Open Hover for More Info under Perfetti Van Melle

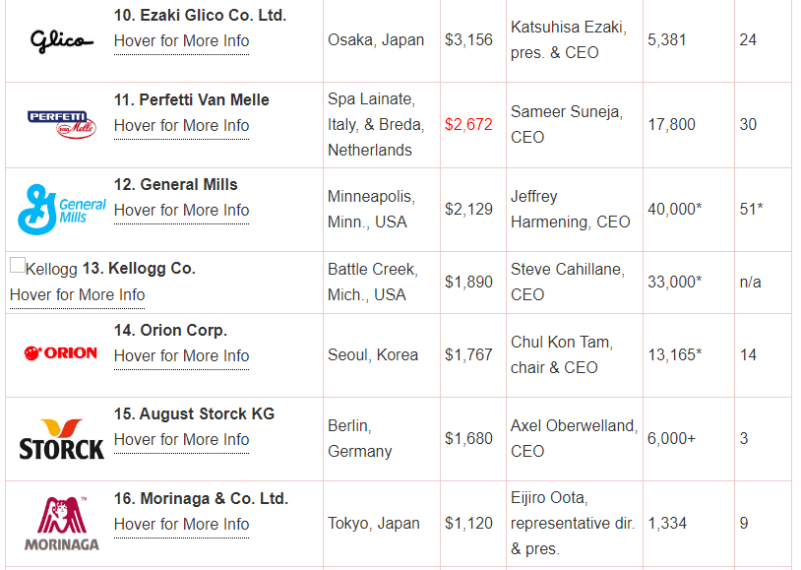(x=181, y=126)
